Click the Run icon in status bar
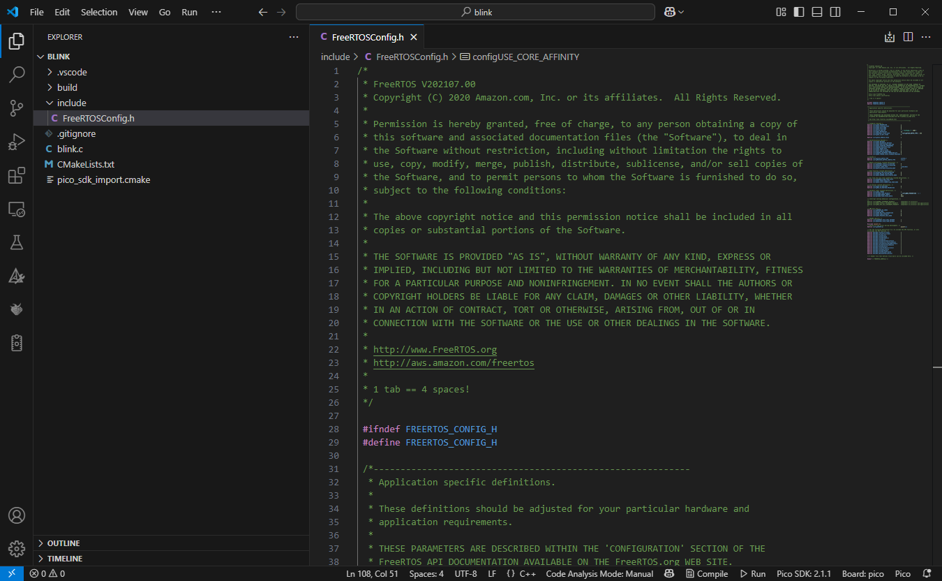Image resolution: width=942 pixels, height=581 pixels. pos(753,573)
